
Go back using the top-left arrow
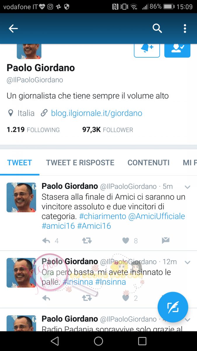tap(13, 28)
